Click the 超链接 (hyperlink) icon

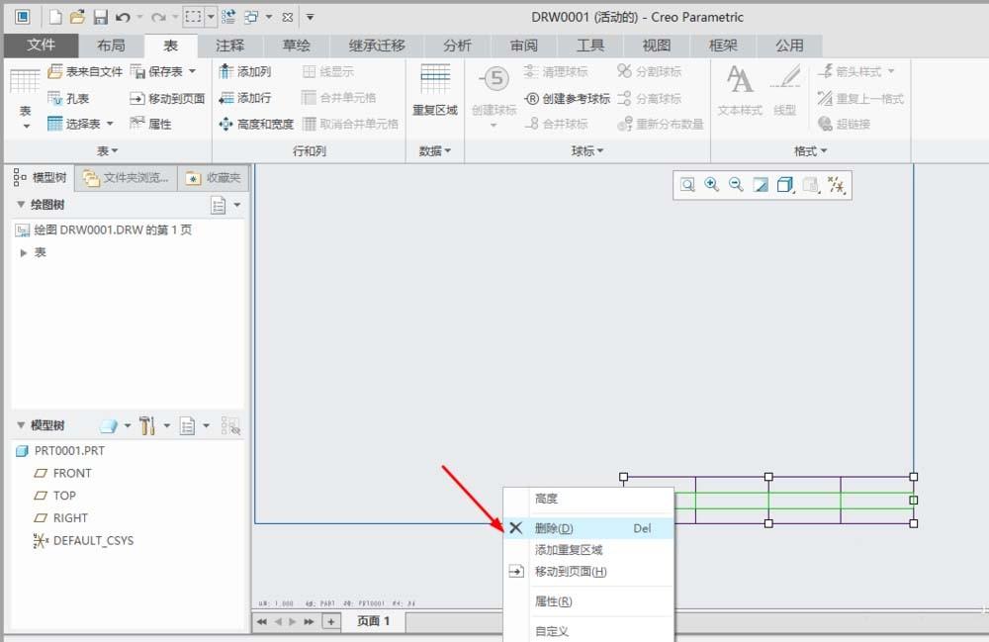coord(849,124)
